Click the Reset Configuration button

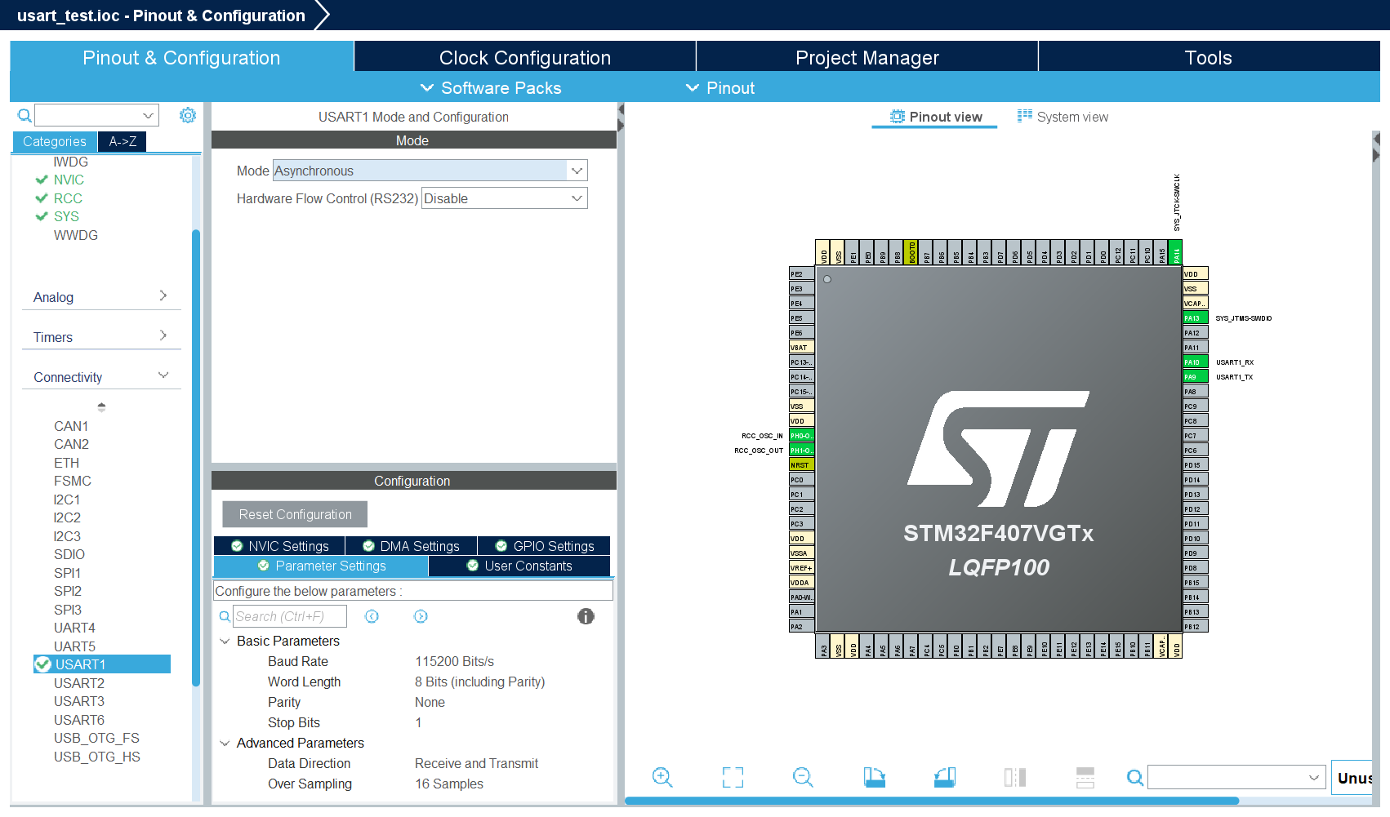pyautogui.click(x=295, y=514)
